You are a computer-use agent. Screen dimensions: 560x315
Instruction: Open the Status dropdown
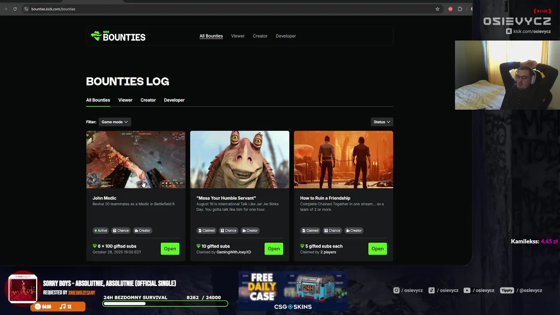pos(381,122)
